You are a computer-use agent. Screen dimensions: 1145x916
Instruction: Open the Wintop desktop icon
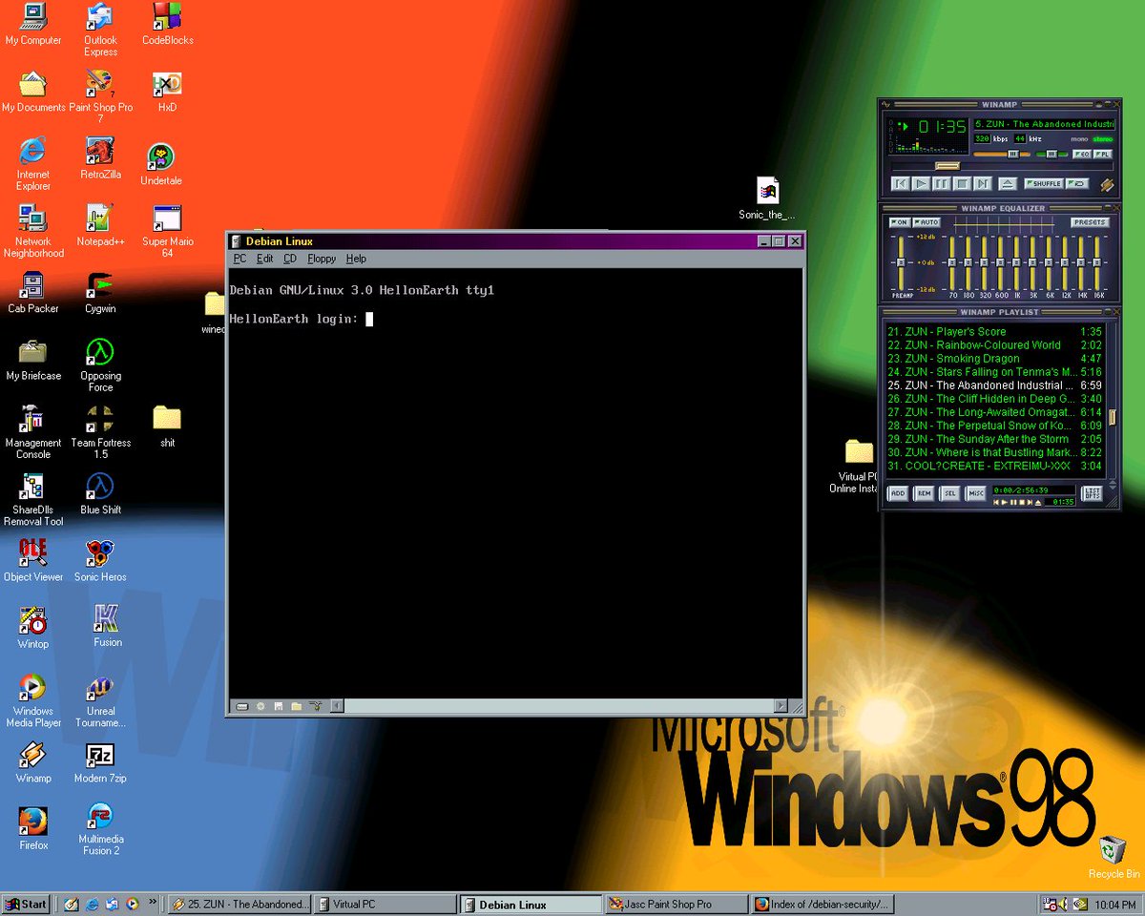click(x=32, y=626)
